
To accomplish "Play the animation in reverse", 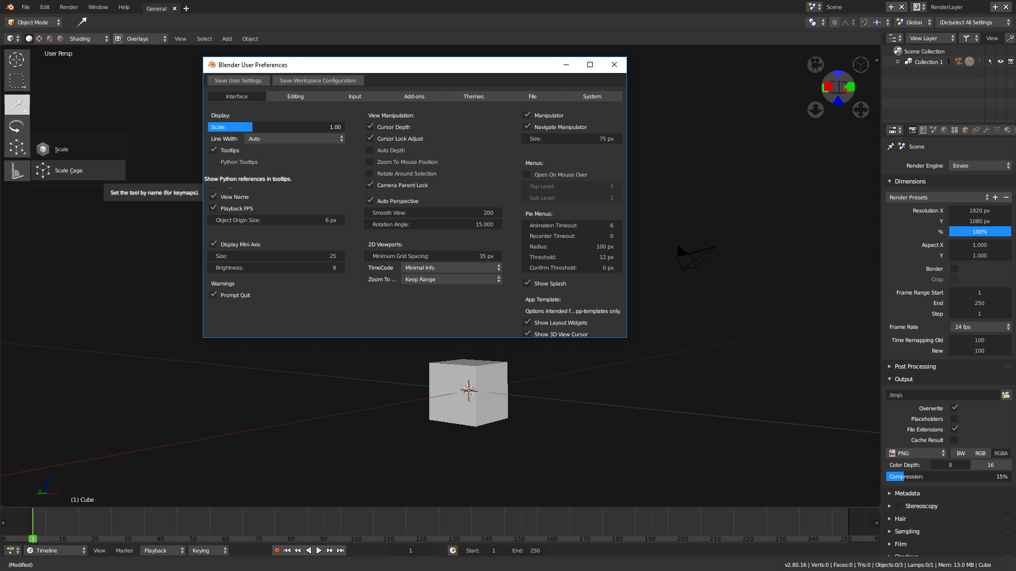I will coord(309,550).
